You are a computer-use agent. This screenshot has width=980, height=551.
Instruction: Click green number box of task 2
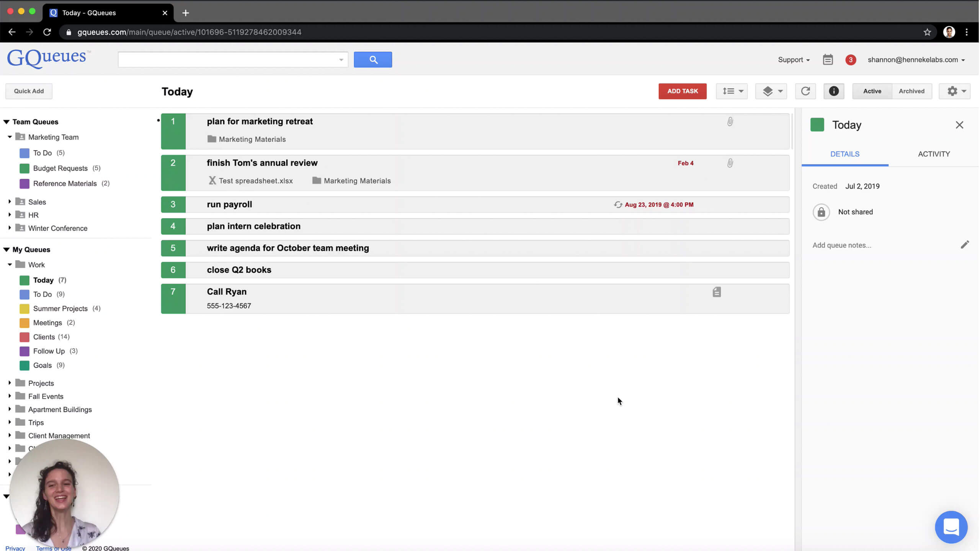click(173, 173)
